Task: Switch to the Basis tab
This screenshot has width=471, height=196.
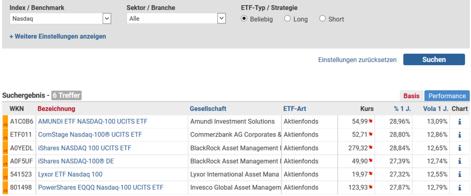Action: 411,96
